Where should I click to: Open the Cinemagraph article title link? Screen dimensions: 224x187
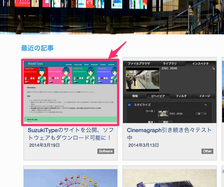pyautogui.click(x=169, y=134)
